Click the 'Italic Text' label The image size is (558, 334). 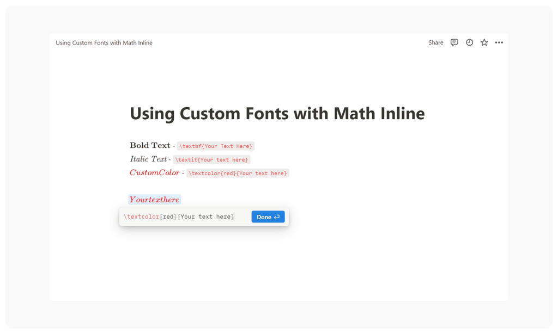pos(148,159)
